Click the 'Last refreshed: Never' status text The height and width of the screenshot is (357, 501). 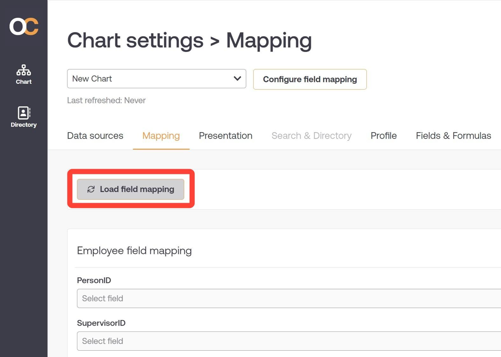[x=106, y=100]
